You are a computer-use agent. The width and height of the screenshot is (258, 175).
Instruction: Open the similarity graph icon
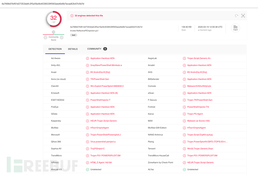243,16
